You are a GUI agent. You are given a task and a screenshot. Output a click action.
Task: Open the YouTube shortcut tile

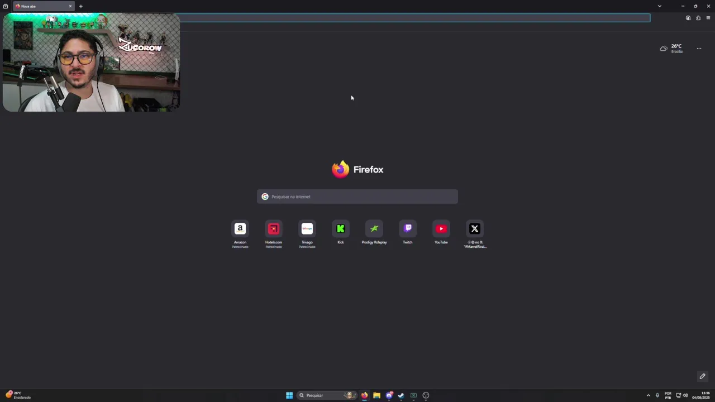[441, 228]
